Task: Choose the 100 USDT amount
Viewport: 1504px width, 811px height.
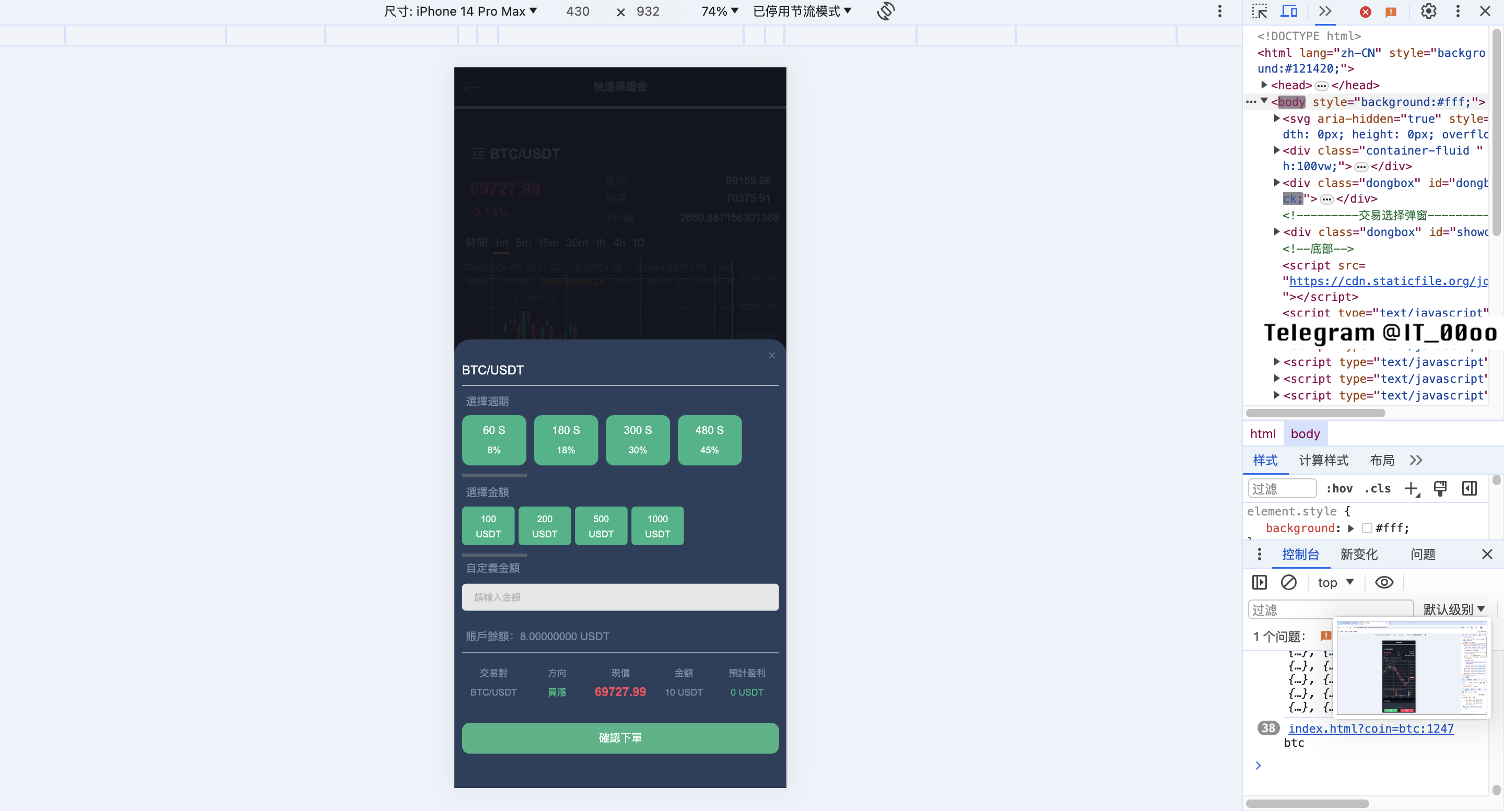Action: [x=488, y=525]
